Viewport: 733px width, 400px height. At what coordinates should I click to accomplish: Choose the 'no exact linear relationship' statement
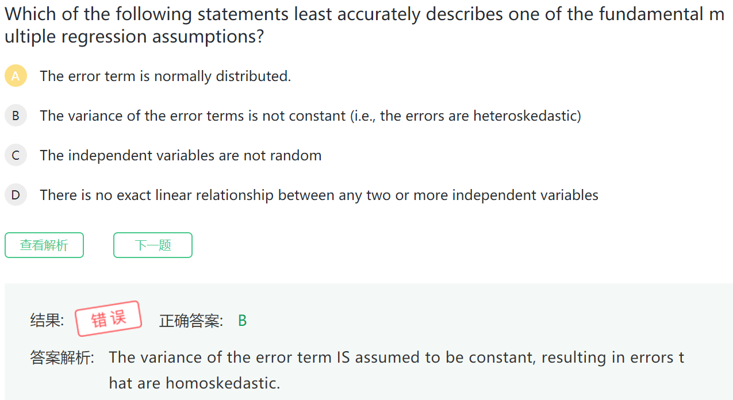click(319, 195)
